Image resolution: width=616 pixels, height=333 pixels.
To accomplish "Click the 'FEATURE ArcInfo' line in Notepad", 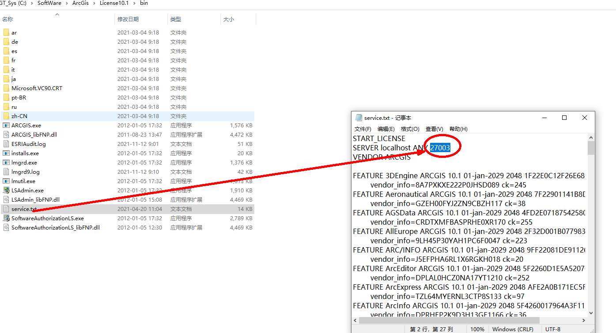I will (469, 306).
